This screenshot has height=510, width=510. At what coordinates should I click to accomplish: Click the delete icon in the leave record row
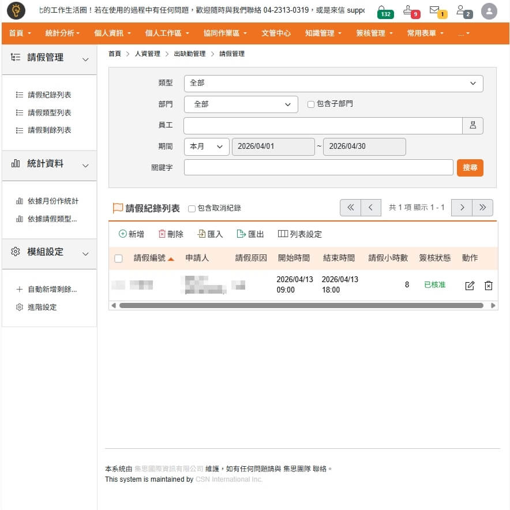point(488,286)
